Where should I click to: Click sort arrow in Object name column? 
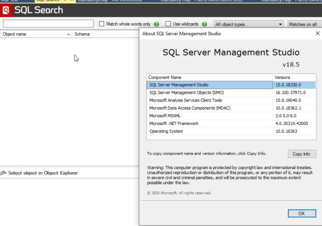click(x=69, y=34)
